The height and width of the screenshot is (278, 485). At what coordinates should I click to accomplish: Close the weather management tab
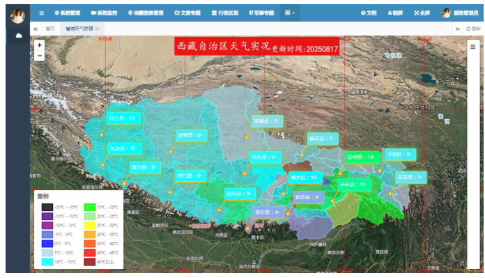point(97,29)
